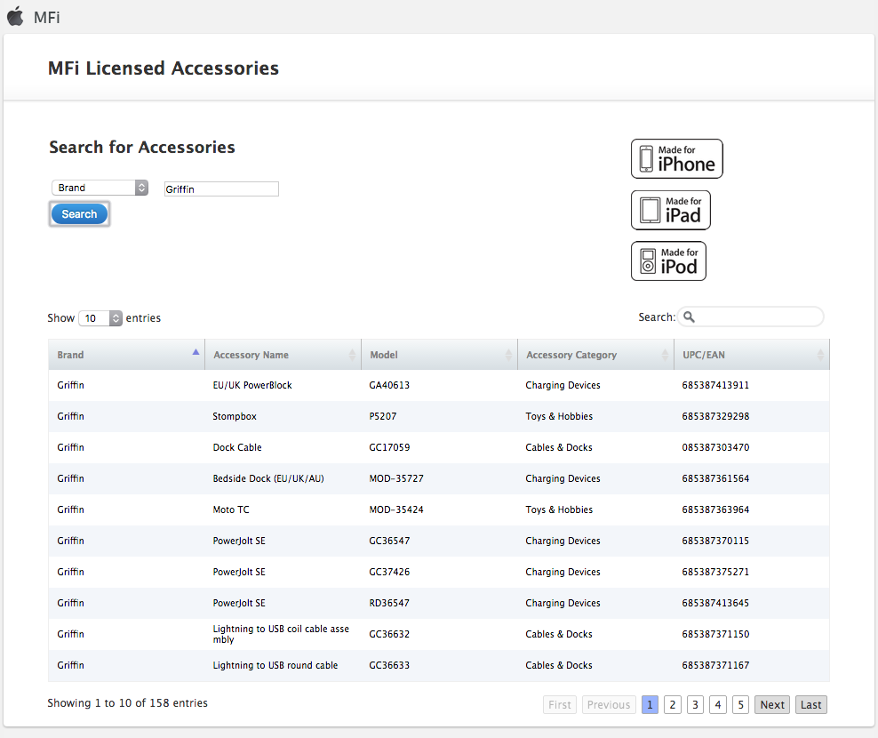Sort table by UPC/EAN column
The height and width of the screenshot is (738, 878).
pyautogui.click(x=752, y=355)
